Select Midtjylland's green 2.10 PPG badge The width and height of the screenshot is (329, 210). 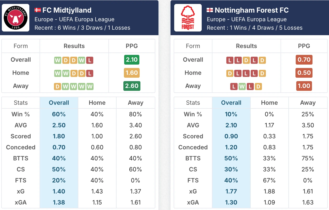(131, 60)
